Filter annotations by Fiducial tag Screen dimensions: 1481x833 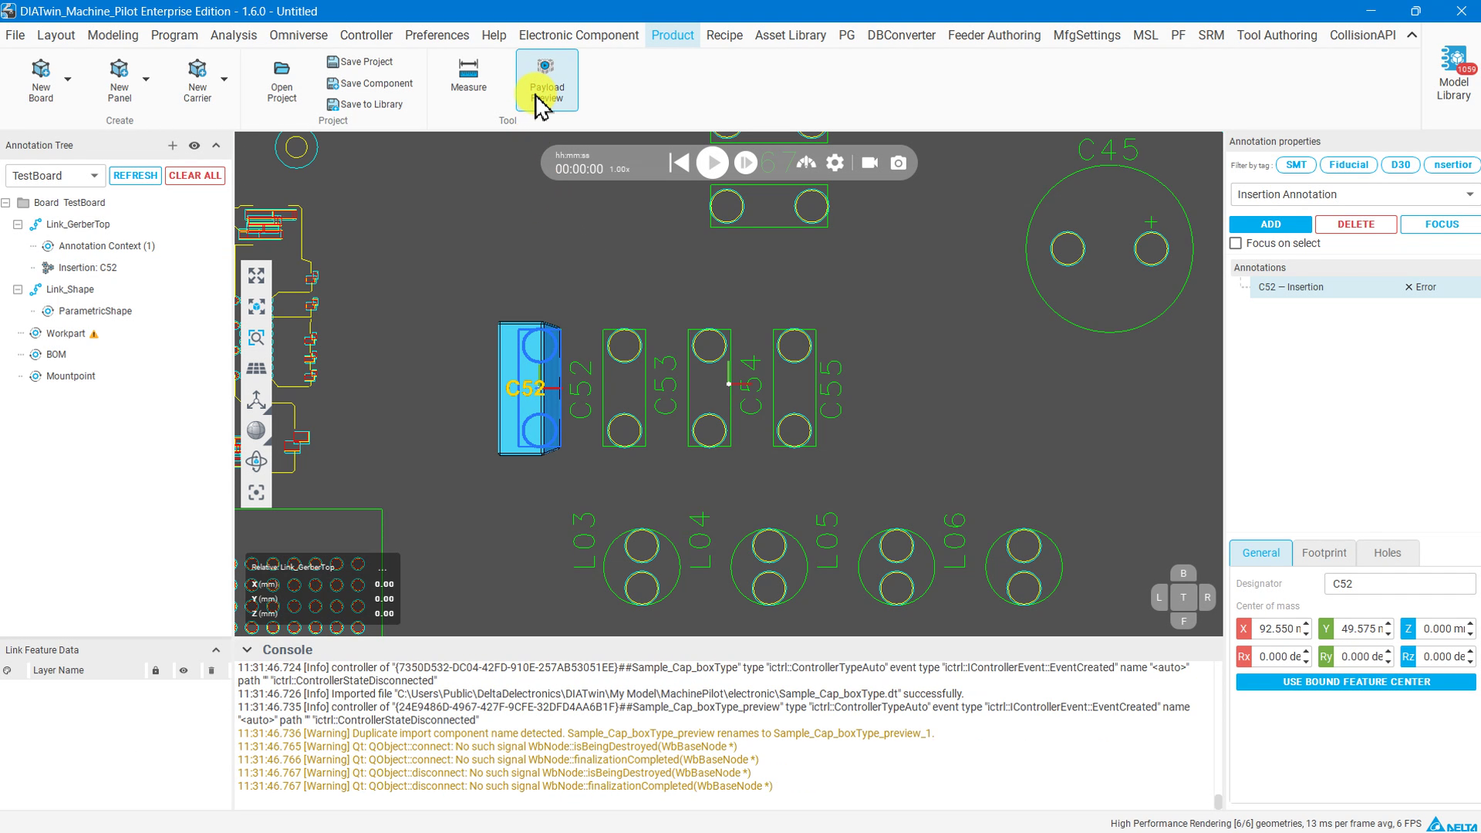point(1348,165)
